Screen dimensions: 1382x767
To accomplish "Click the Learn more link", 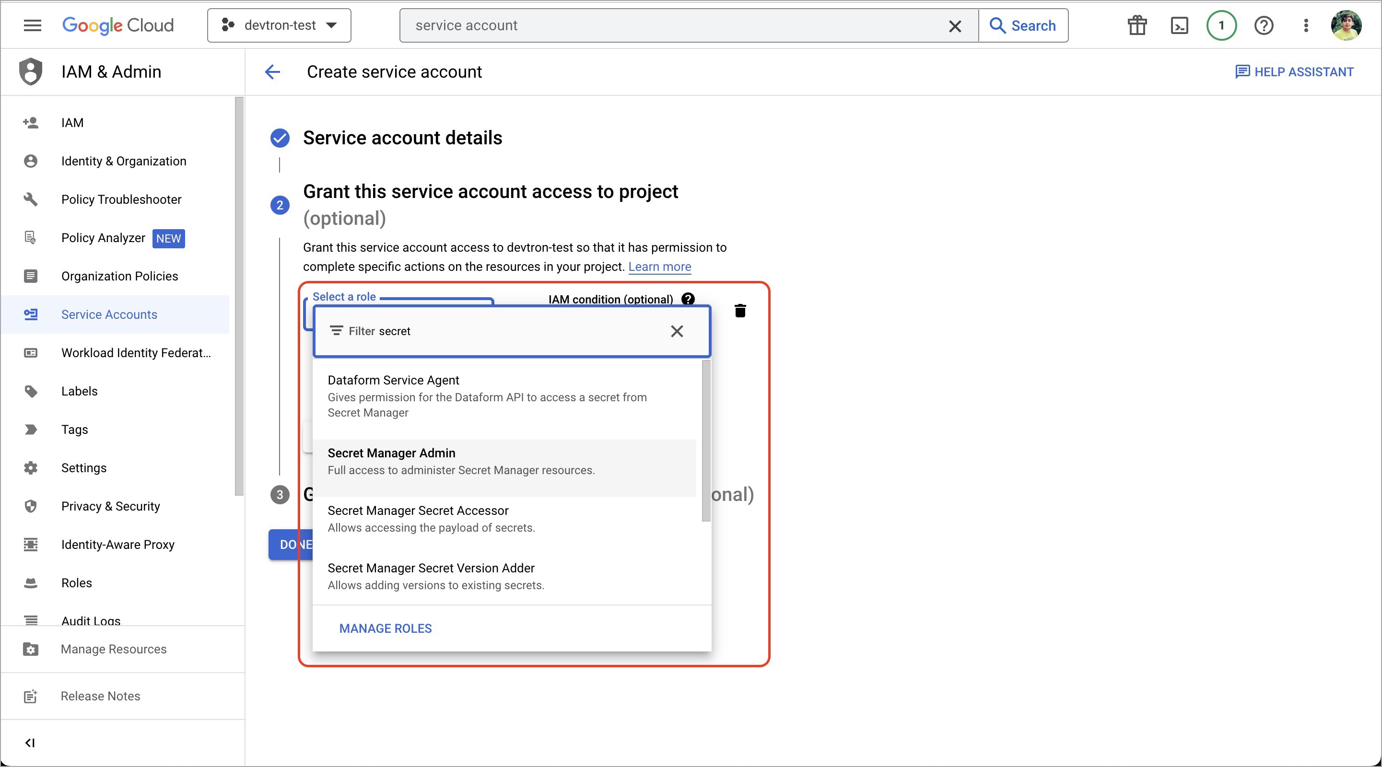I will pos(659,267).
